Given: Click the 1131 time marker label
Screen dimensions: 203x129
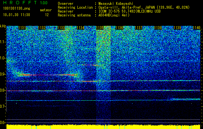Looking at the screenshot, I should coord(22,28).
